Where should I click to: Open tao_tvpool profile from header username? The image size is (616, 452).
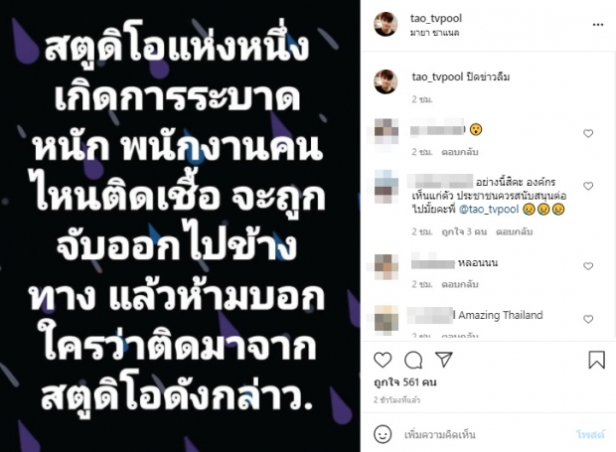(x=436, y=19)
